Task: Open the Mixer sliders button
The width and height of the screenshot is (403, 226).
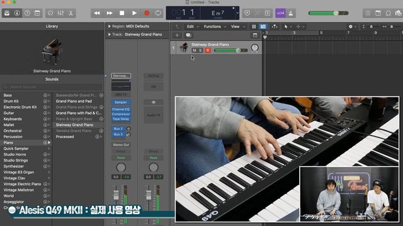Action: pyautogui.click(x=60, y=13)
